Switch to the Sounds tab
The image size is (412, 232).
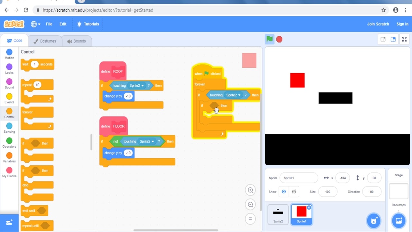76,41
